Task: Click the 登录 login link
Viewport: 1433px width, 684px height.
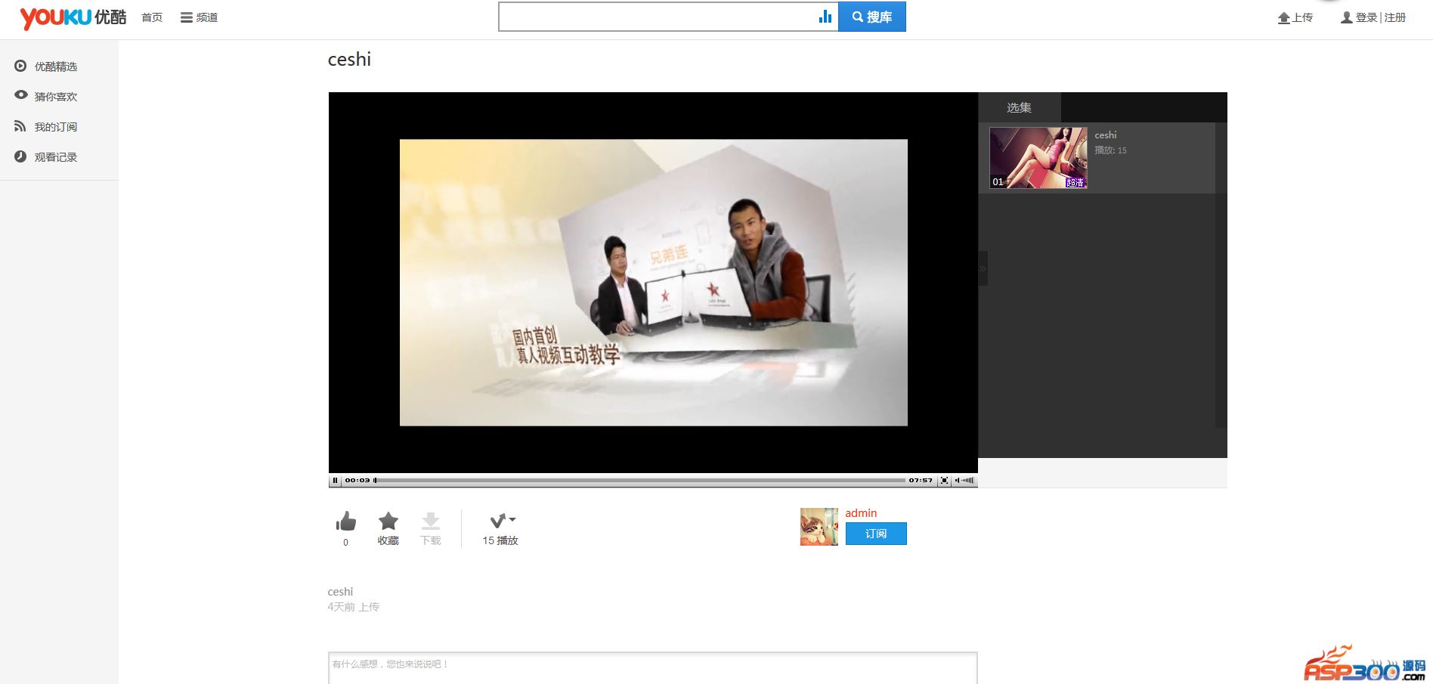Action: (x=1366, y=17)
